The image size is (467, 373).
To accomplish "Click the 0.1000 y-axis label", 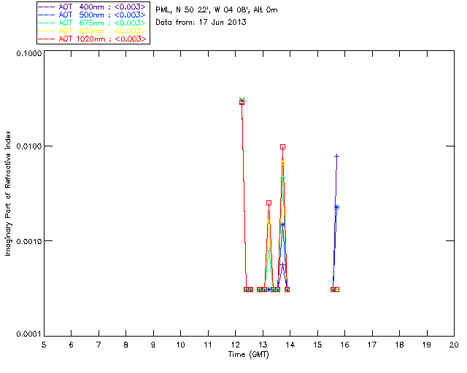I will 29,53.
